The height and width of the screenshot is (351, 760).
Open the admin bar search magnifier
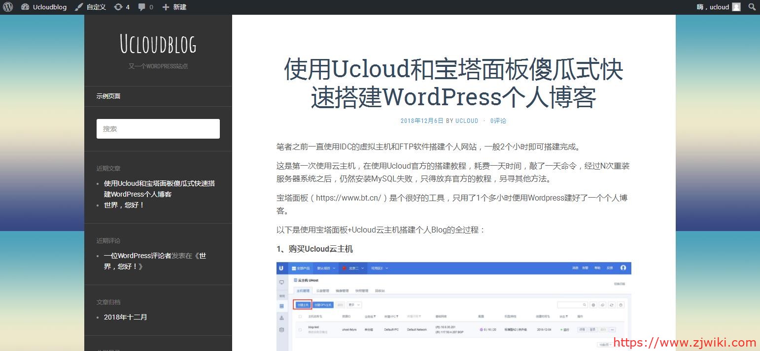tap(752, 7)
